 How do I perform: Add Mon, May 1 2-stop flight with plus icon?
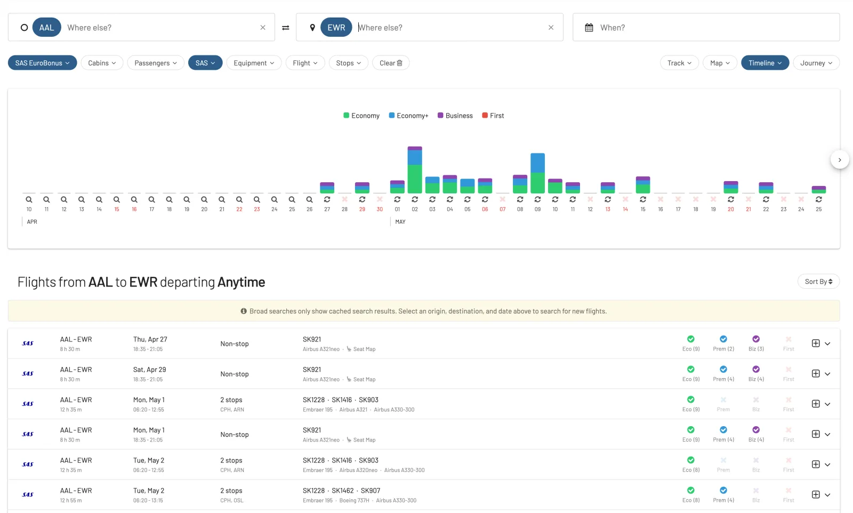[x=816, y=404]
